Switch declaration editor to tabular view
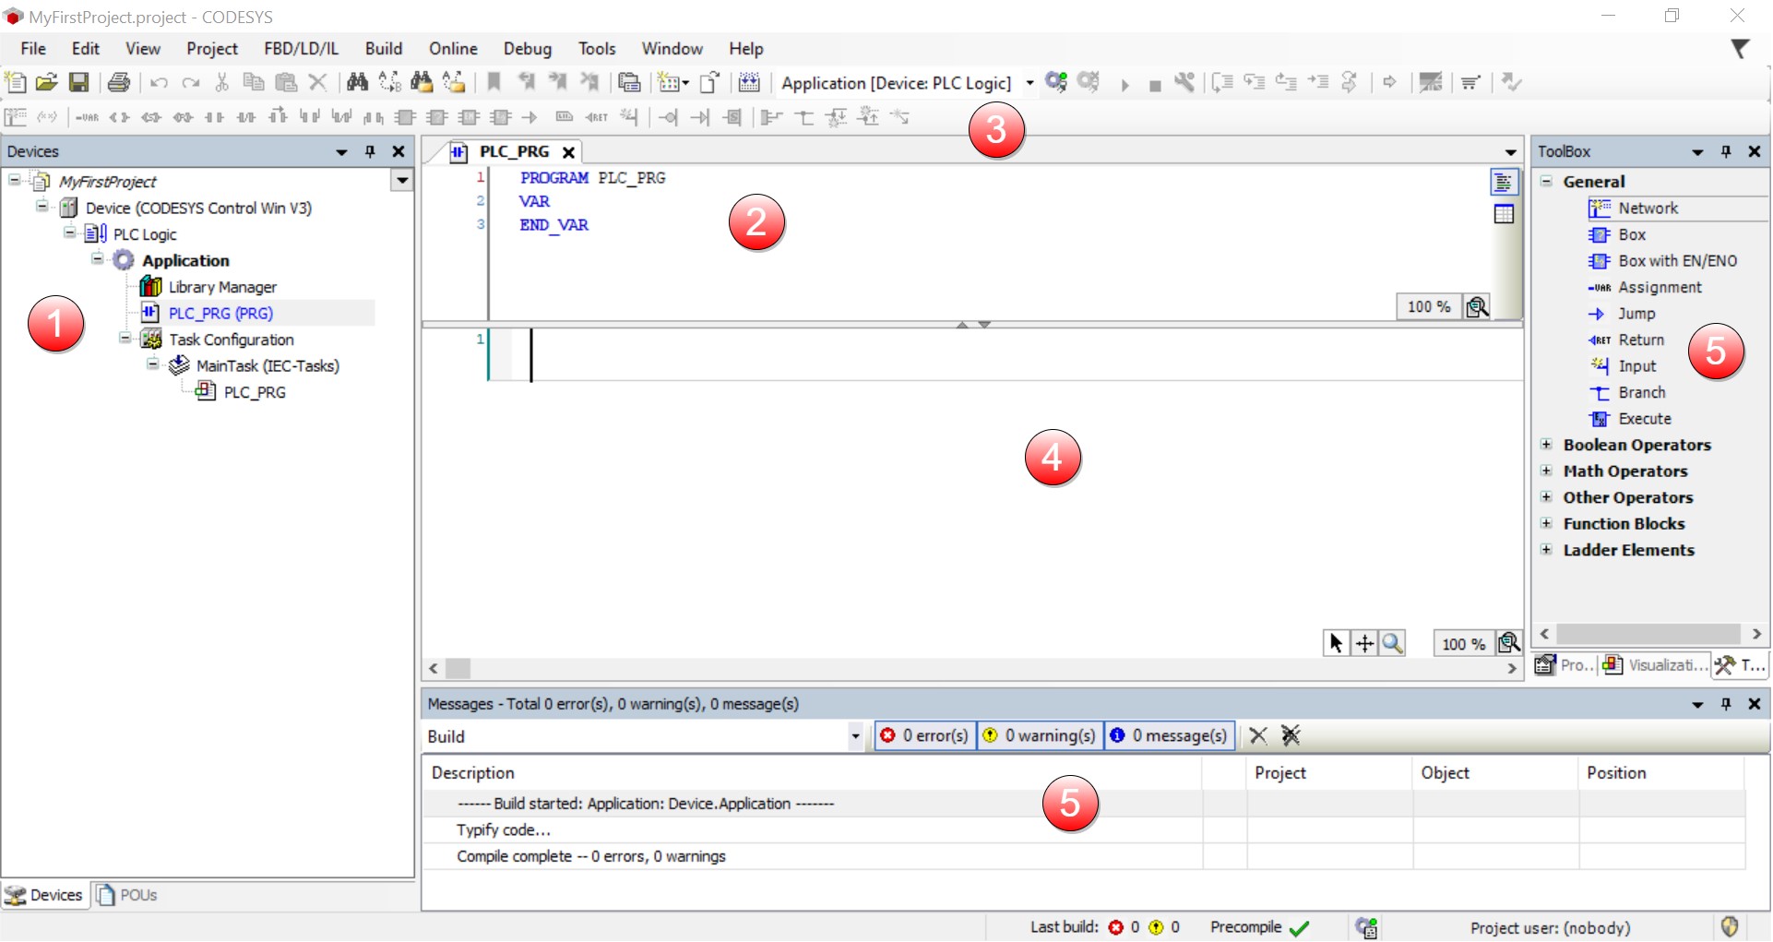This screenshot has width=1773, height=942. coord(1504,215)
